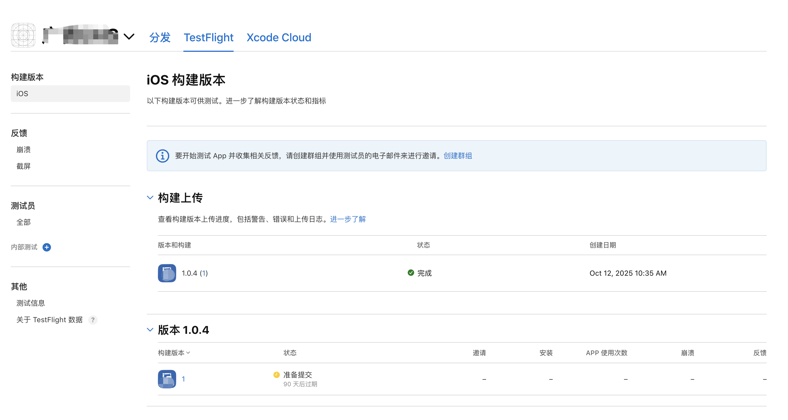Add internal testing group with plus icon
788x420 pixels.
pyautogui.click(x=47, y=247)
